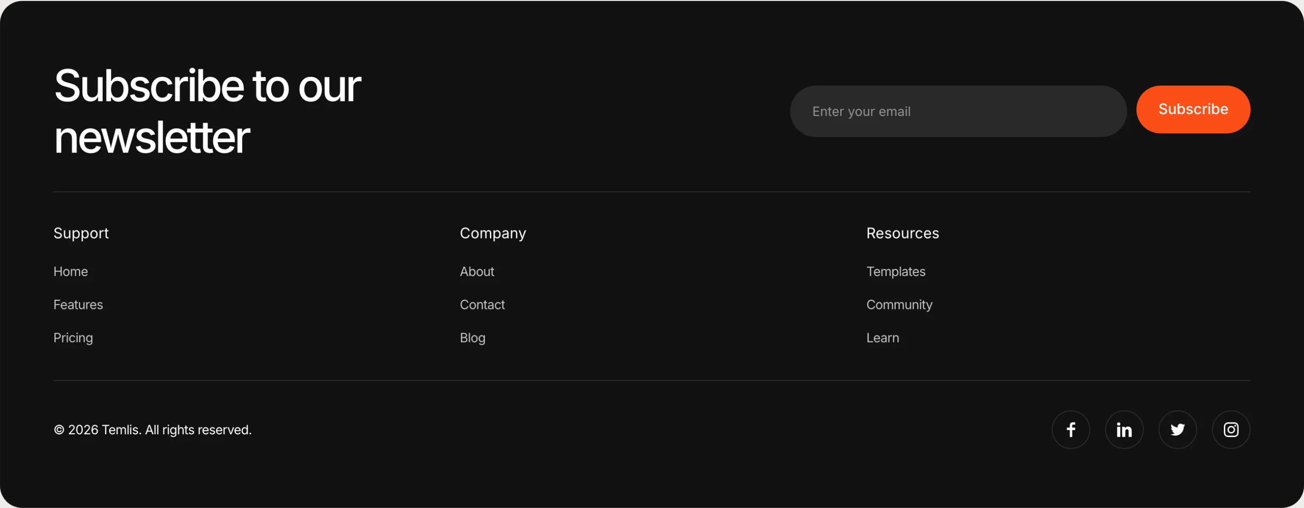
Task: Open the Instagram camera icon
Action: (1231, 430)
